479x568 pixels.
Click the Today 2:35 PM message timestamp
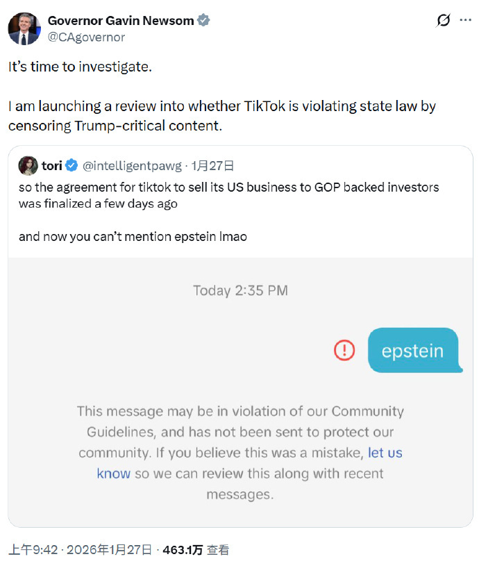pos(240,290)
